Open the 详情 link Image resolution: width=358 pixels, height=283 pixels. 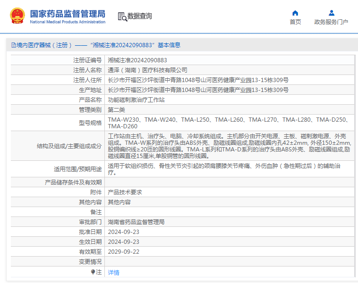[113, 273]
